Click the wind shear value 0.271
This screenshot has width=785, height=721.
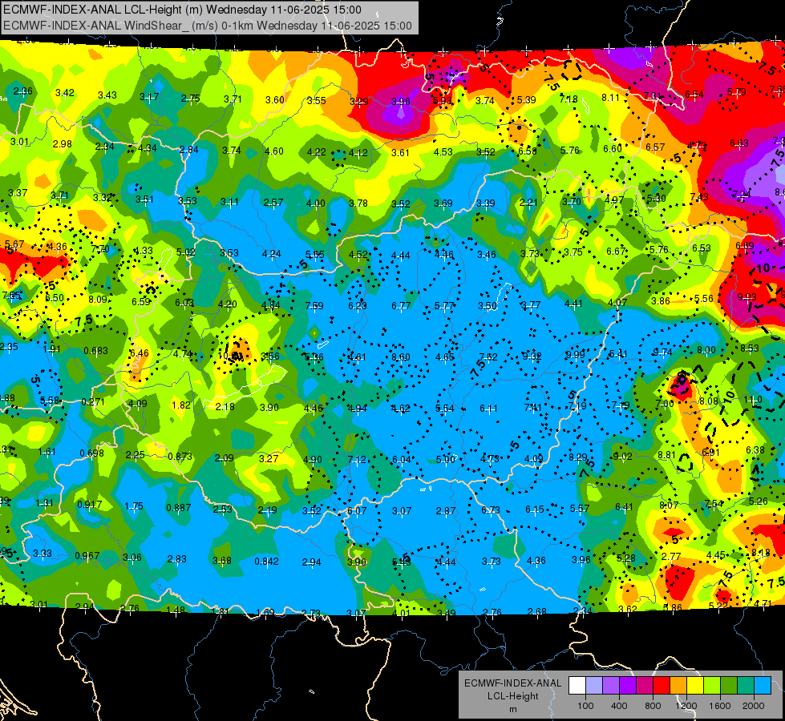coord(93,402)
